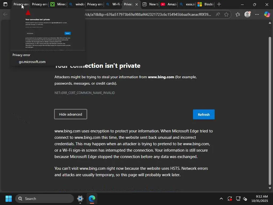
Task: Click the blue Refresh button
Action: tap(204, 115)
